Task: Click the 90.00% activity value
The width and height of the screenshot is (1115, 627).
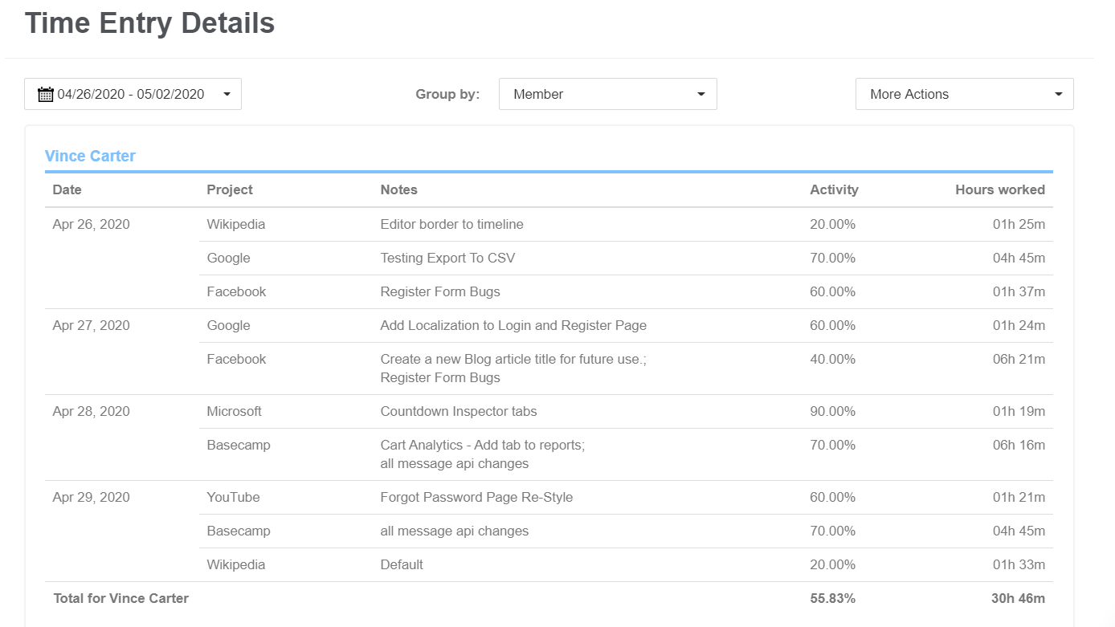Action: point(832,412)
